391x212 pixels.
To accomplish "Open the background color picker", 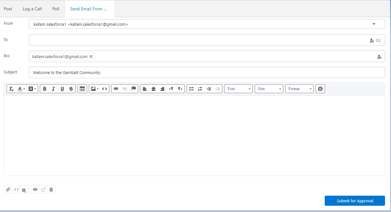I will point(32,89).
